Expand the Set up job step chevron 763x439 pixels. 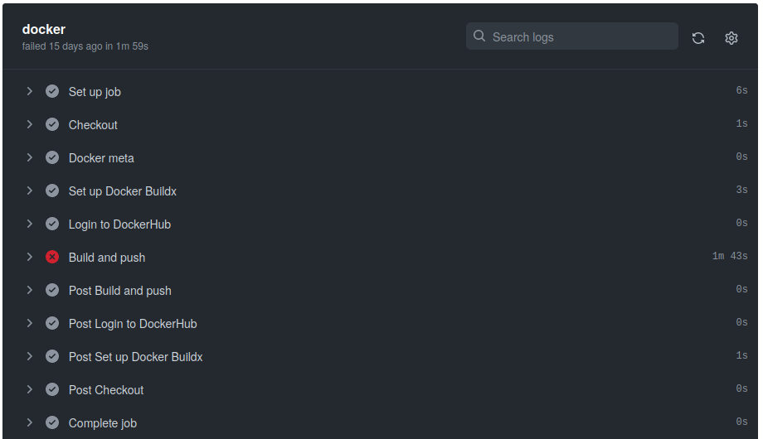[29, 91]
